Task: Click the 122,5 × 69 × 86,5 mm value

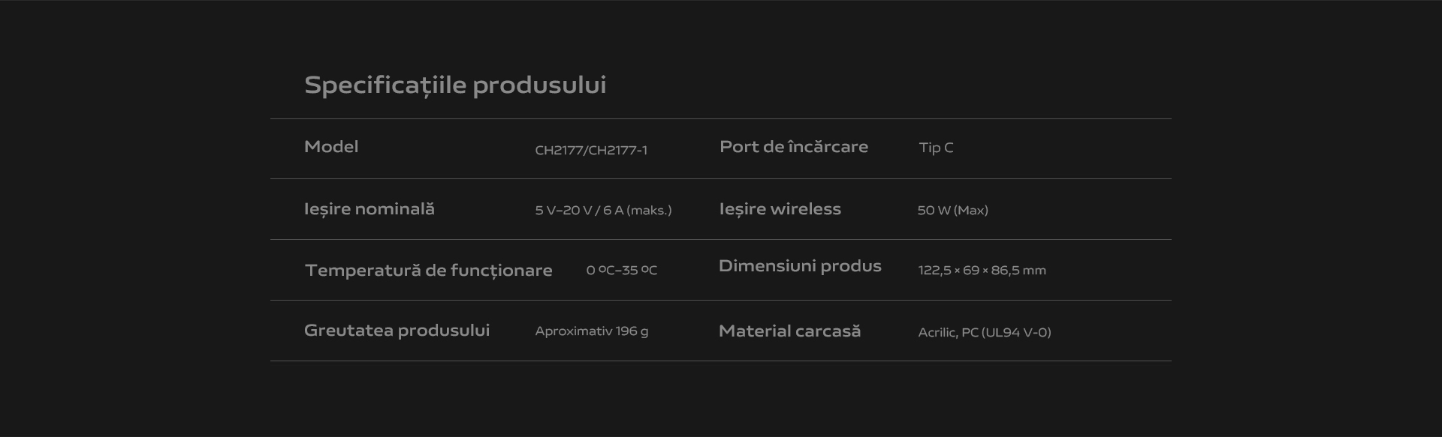Action: pyautogui.click(x=982, y=271)
